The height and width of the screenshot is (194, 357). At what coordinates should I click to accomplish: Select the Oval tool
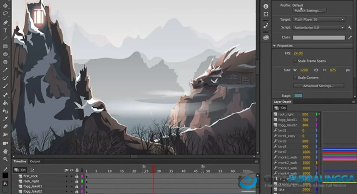click(5, 54)
